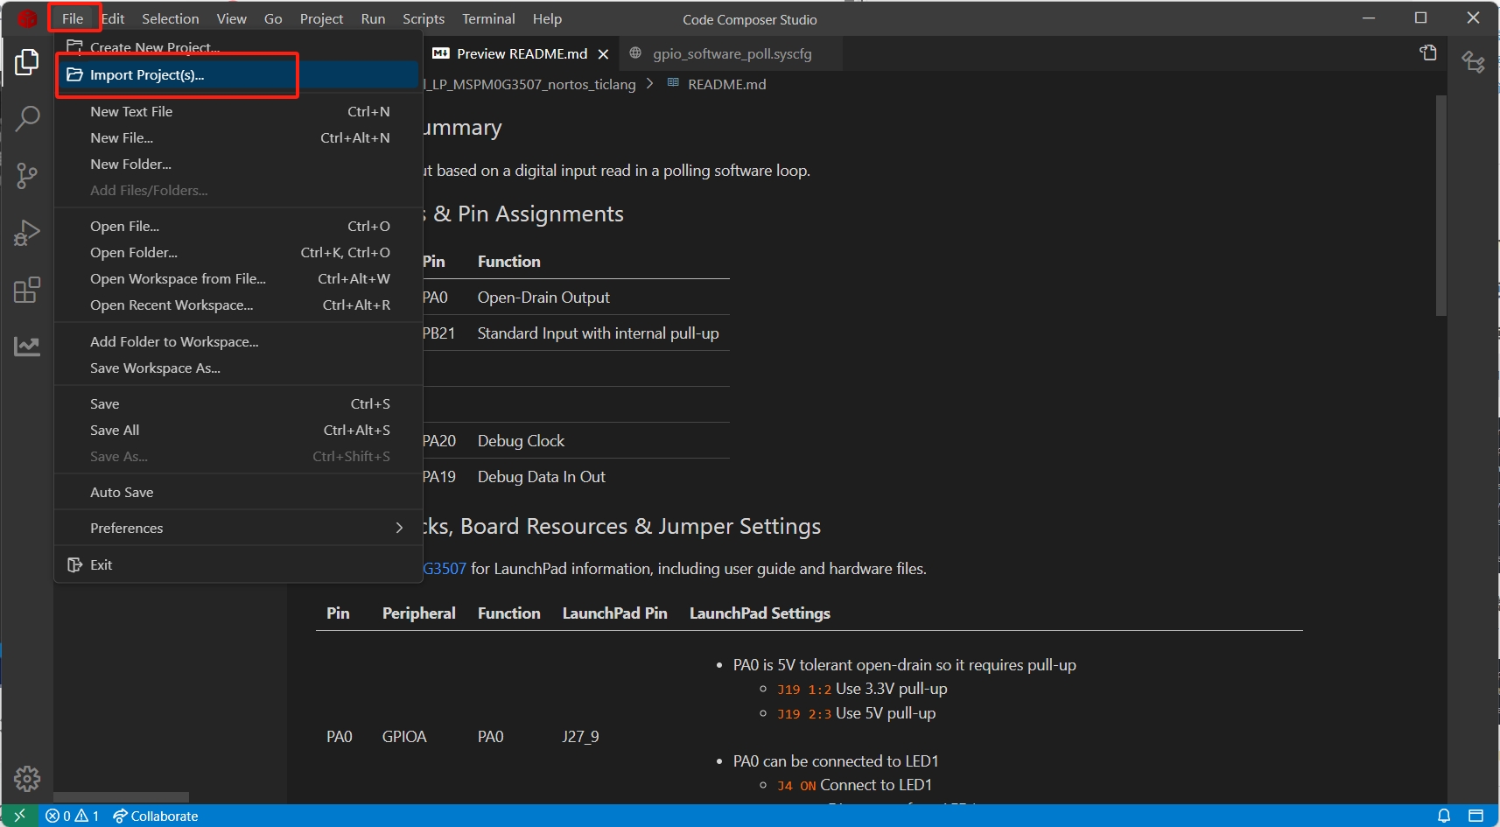Click the 'Open-Drain Output' table cell
The image size is (1500, 827).
[x=543, y=298]
